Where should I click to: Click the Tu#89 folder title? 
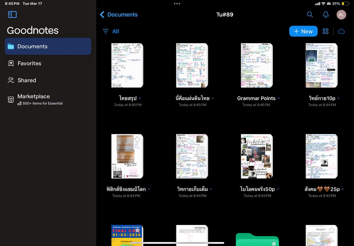(x=225, y=14)
